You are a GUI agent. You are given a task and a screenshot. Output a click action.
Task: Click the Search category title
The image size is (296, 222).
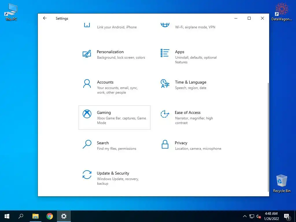click(103, 143)
